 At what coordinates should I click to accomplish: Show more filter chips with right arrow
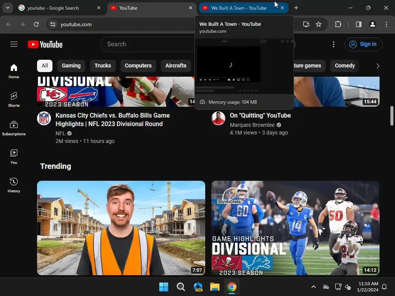(378, 66)
